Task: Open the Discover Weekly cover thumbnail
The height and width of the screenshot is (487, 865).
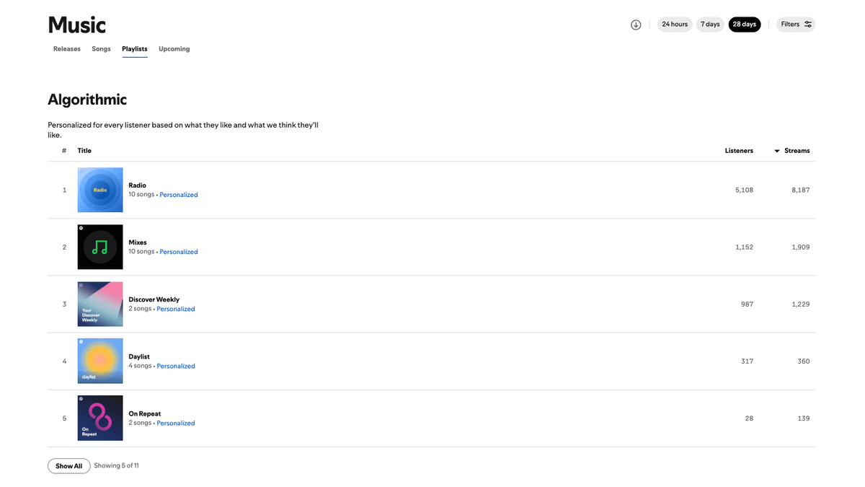Action: tap(100, 304)
